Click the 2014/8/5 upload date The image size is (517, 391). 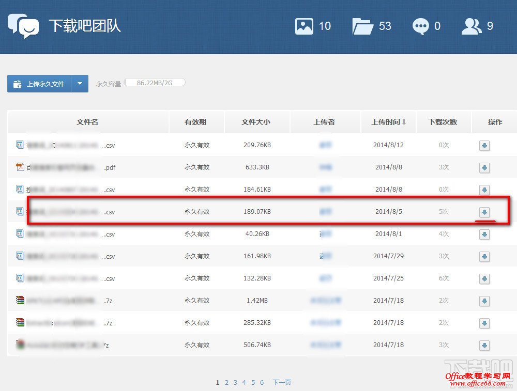[389, 211]
